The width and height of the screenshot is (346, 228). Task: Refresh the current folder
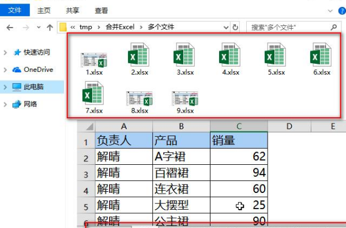[x=235, y=27]
